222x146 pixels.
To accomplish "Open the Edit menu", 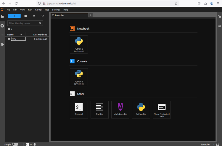I will point(15,10).
